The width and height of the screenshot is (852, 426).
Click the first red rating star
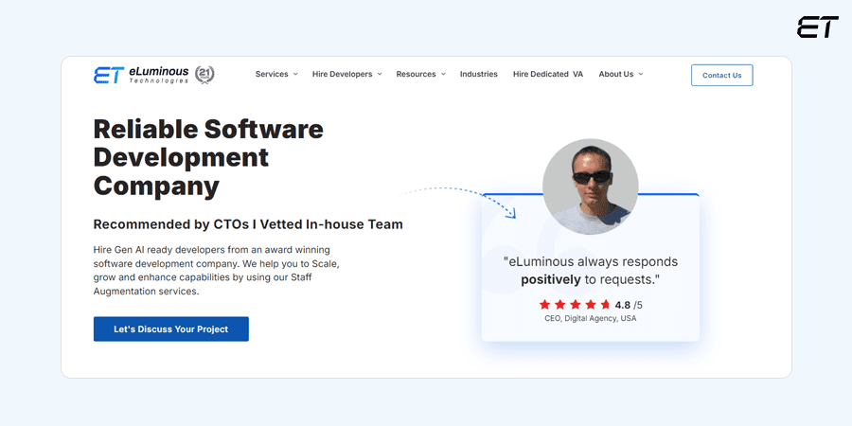tap(544, 305)
